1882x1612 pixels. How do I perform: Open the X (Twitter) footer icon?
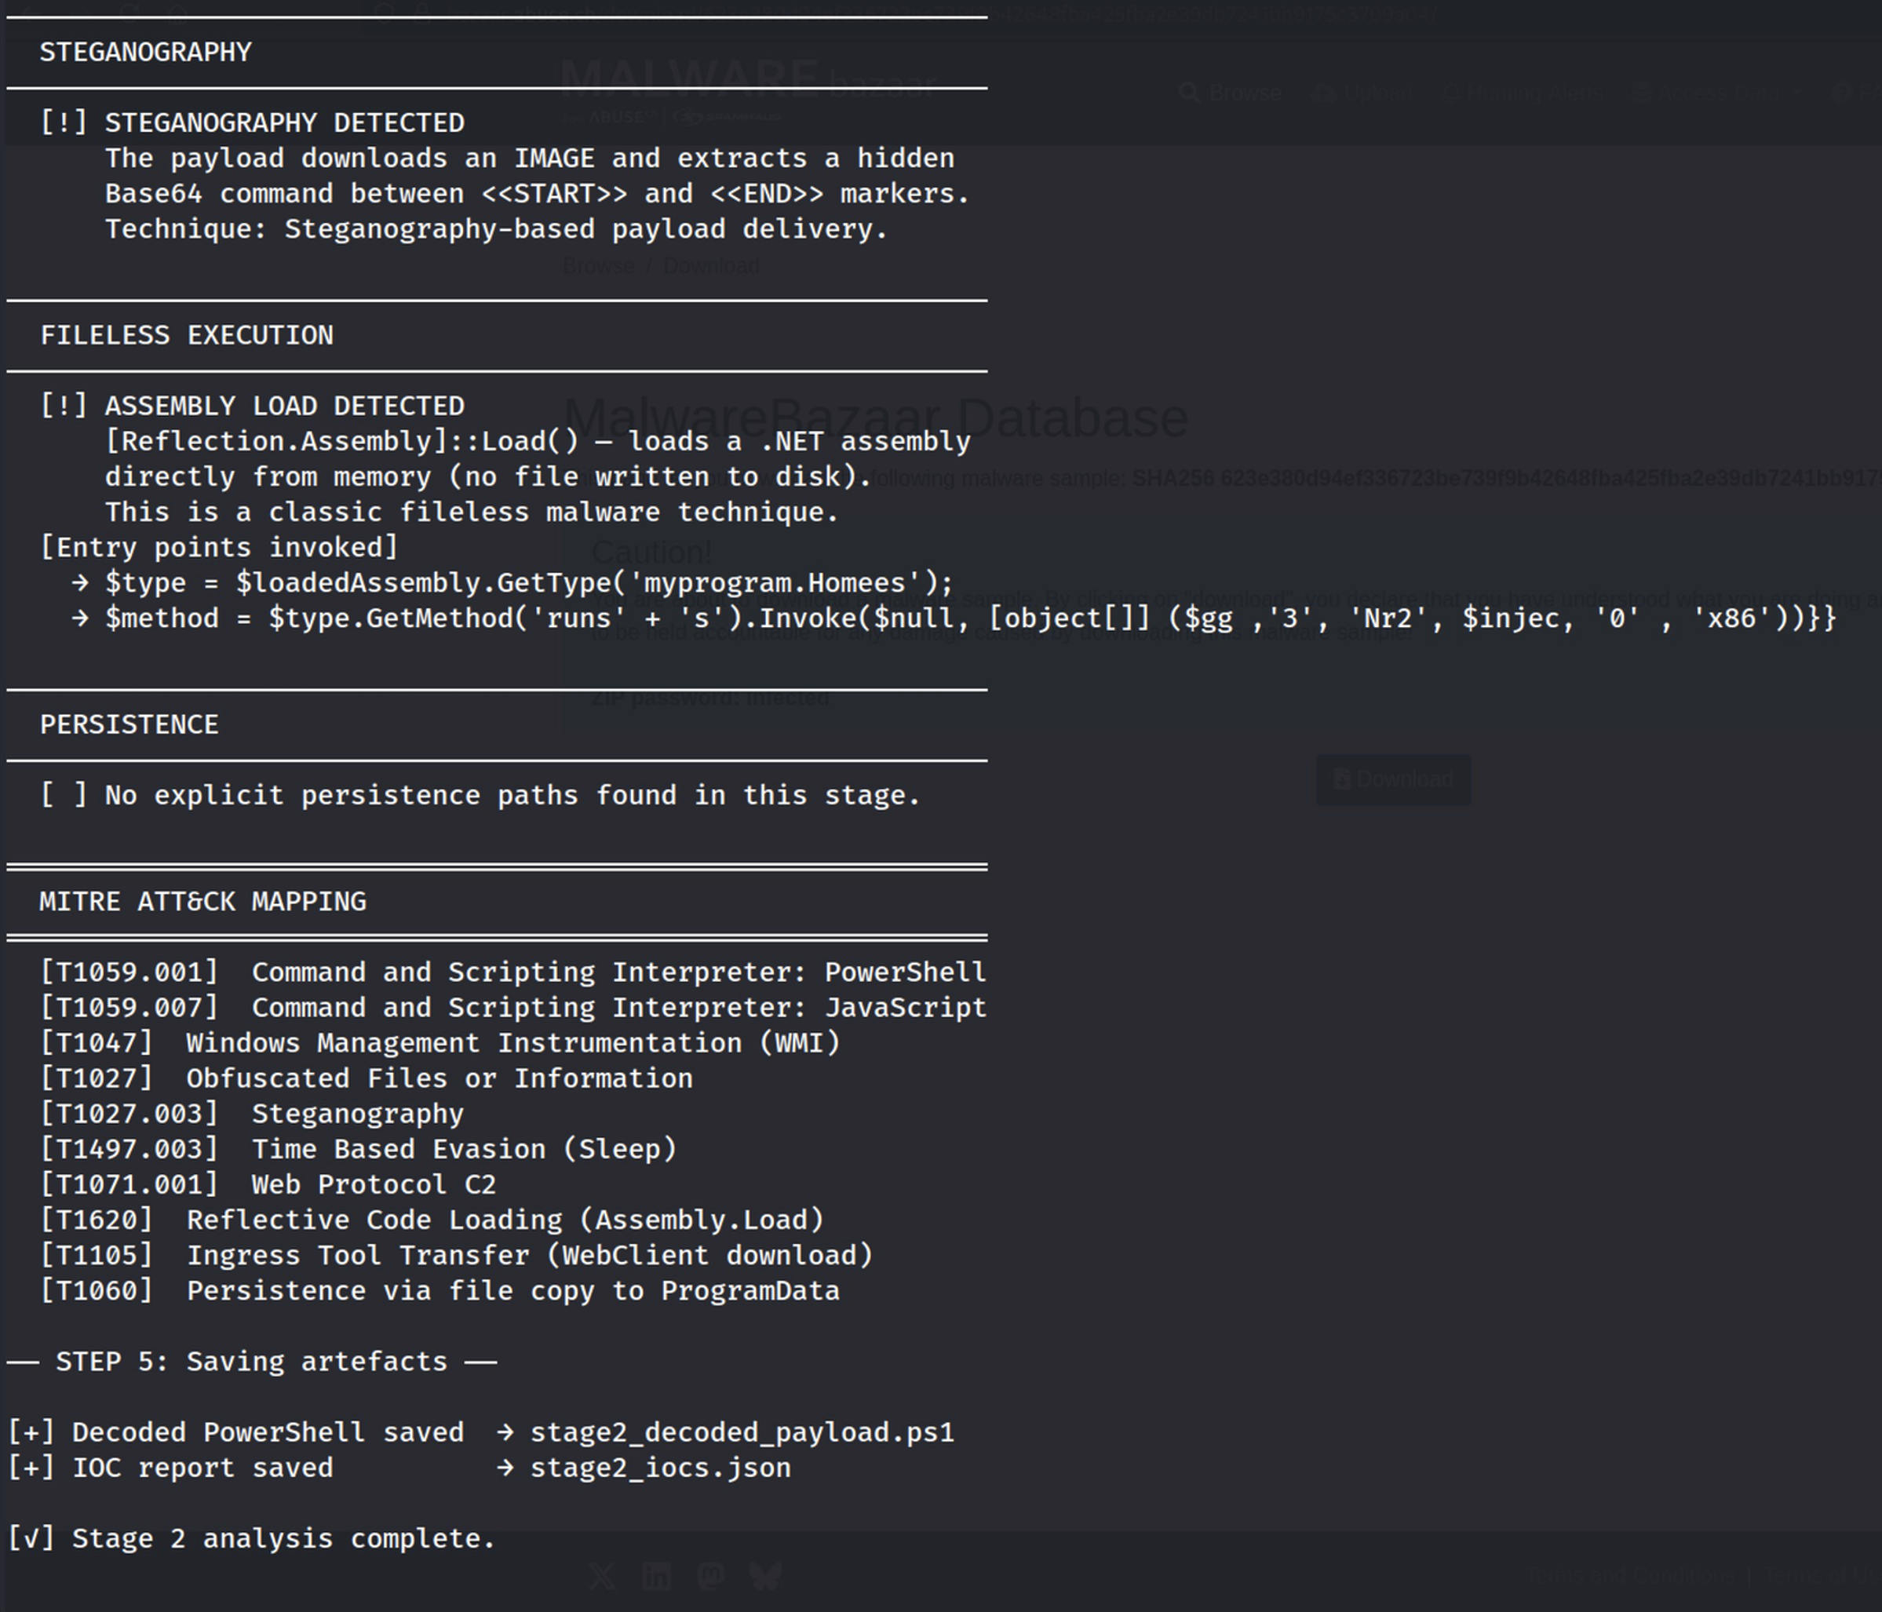[602, 1577]
